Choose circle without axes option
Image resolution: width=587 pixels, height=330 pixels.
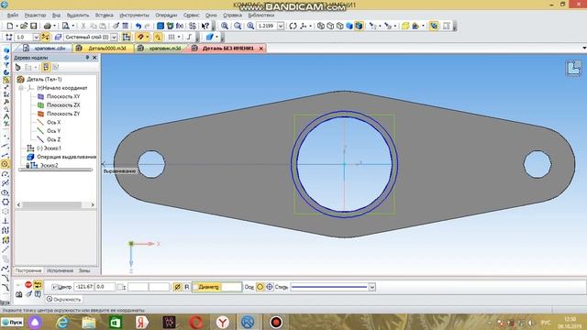point(260,287)
